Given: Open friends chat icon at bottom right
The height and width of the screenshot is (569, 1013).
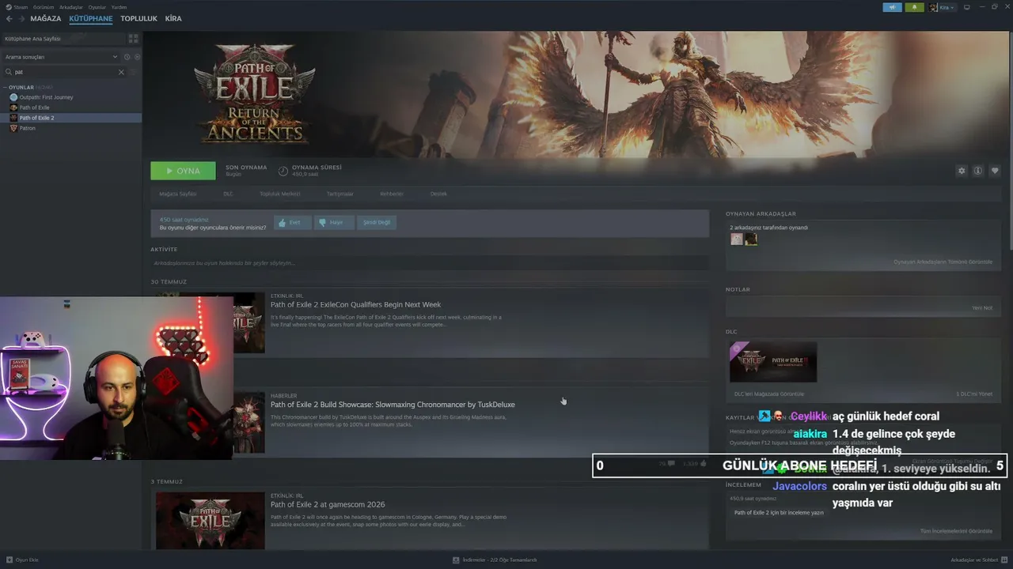Looking at the screenshot, I should [1004, 560].
